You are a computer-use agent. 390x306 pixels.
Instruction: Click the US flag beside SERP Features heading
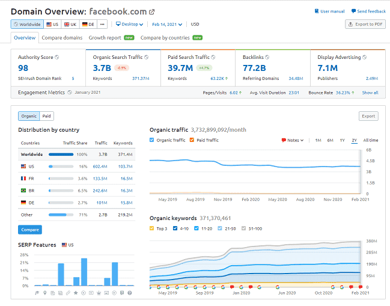click(x=64, y=245)
